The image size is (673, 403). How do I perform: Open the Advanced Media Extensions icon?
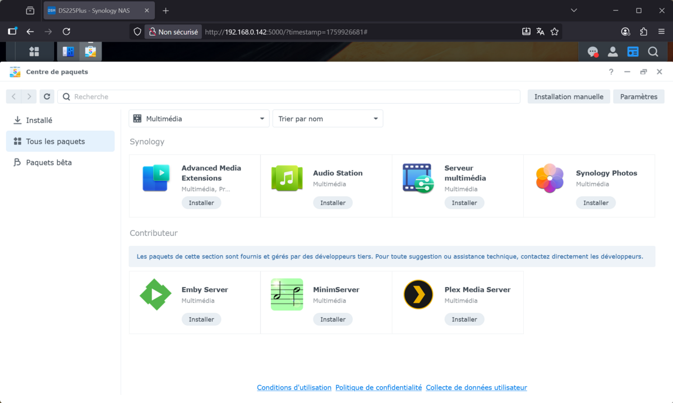coord(155,178)
